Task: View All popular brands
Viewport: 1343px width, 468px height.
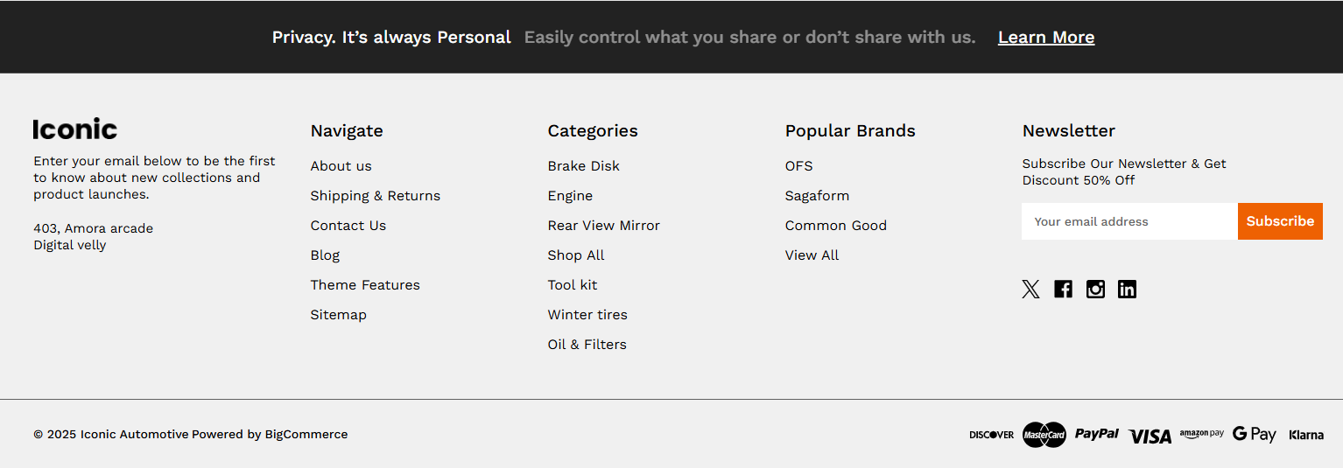Action: tap(812, 255)
